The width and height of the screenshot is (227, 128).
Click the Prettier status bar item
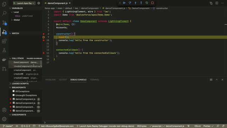pos(208,126)
